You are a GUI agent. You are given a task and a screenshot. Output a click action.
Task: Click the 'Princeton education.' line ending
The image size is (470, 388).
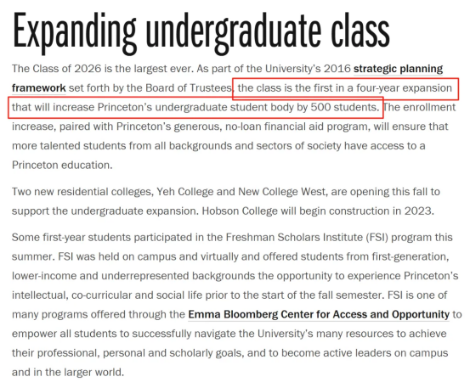pyautogui.click(x=62, y=165)
